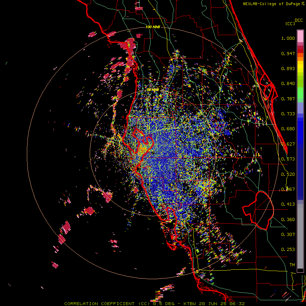The image size is (306, 306).
Task: Click the 0.5 DEG elevation text
Action: click(x=163, y=304)
